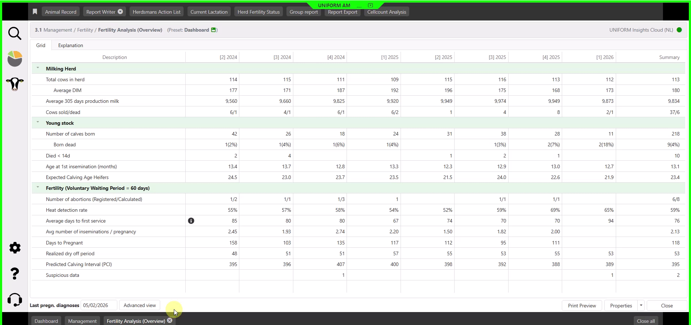Click the question mark help icon
The image size is (691, 325).
pos(15,274)
